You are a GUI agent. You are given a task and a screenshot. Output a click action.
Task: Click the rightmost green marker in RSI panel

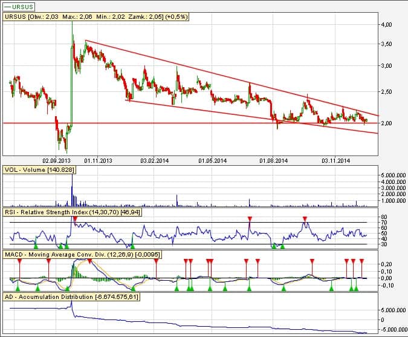click(281, 246)
